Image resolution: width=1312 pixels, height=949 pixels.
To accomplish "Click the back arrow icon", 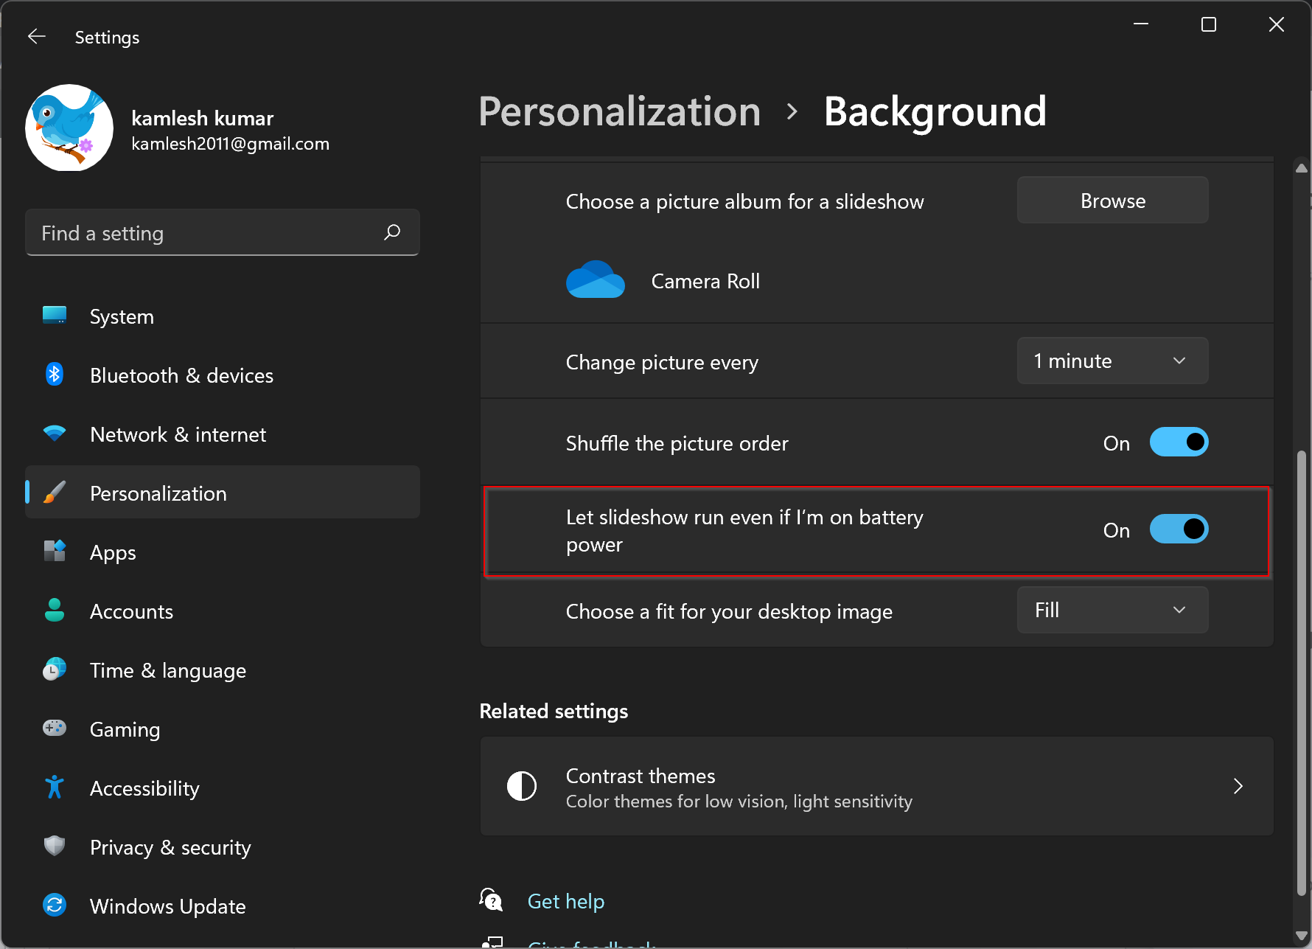I will (37, 36).
